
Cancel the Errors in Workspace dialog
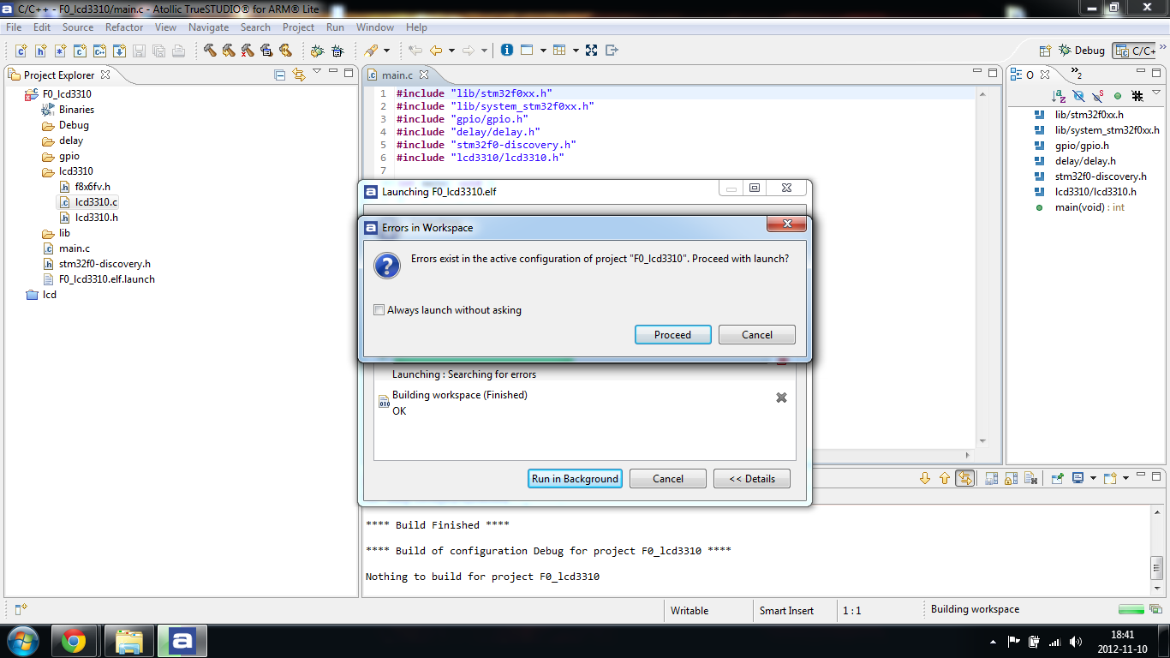757,334
